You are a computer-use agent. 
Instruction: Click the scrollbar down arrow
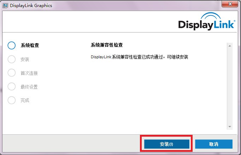pos(230,127)
